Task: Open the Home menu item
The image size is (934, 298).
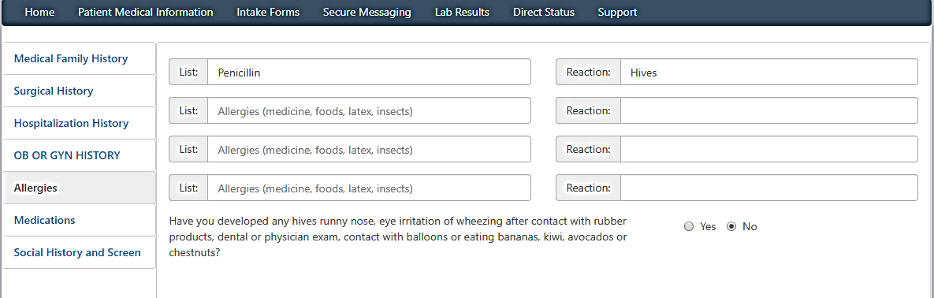Action: [40, 12]
